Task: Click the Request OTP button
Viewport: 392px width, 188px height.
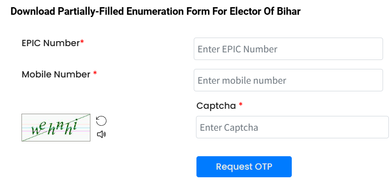Action: click(x=244, y=167)
